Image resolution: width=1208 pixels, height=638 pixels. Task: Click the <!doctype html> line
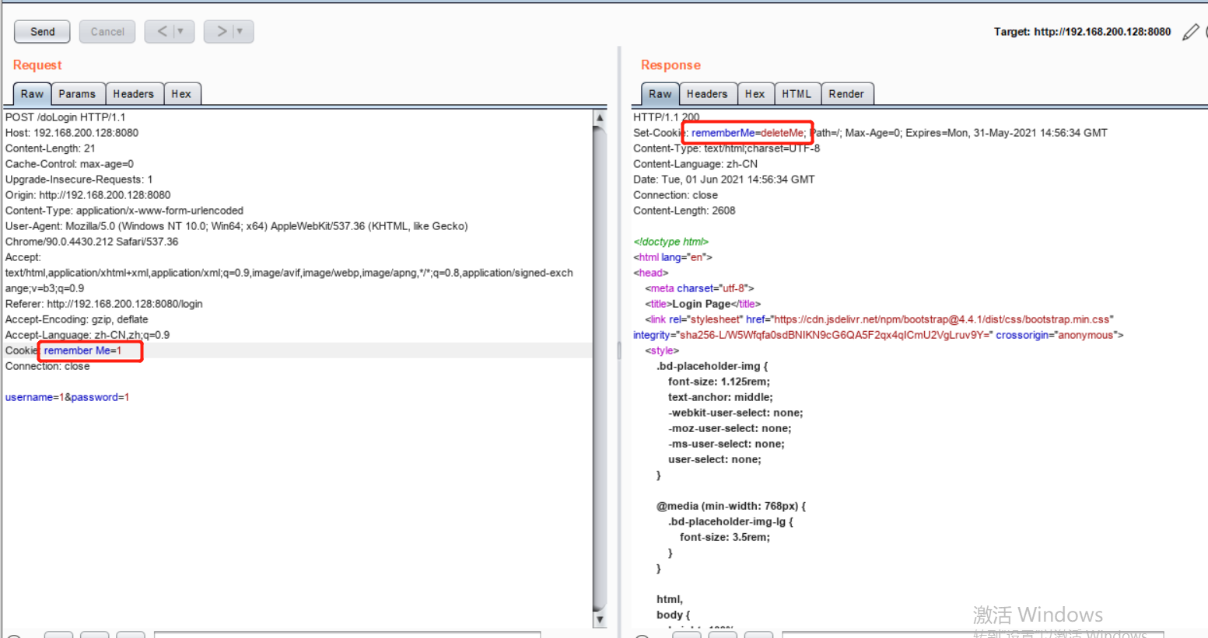671,242
